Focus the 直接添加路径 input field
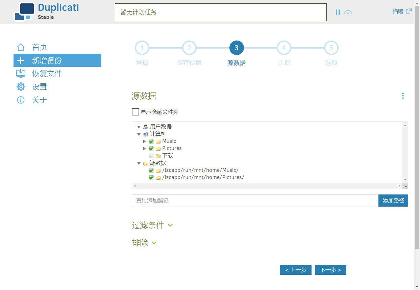The height and width of the screenshot is (290, 420). tap(255, 201)
